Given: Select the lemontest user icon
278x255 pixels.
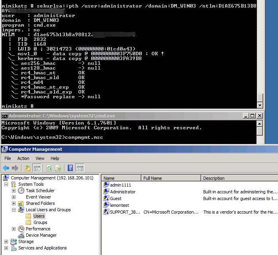Looking at the screenshot, I should click(x=106, y=205).
